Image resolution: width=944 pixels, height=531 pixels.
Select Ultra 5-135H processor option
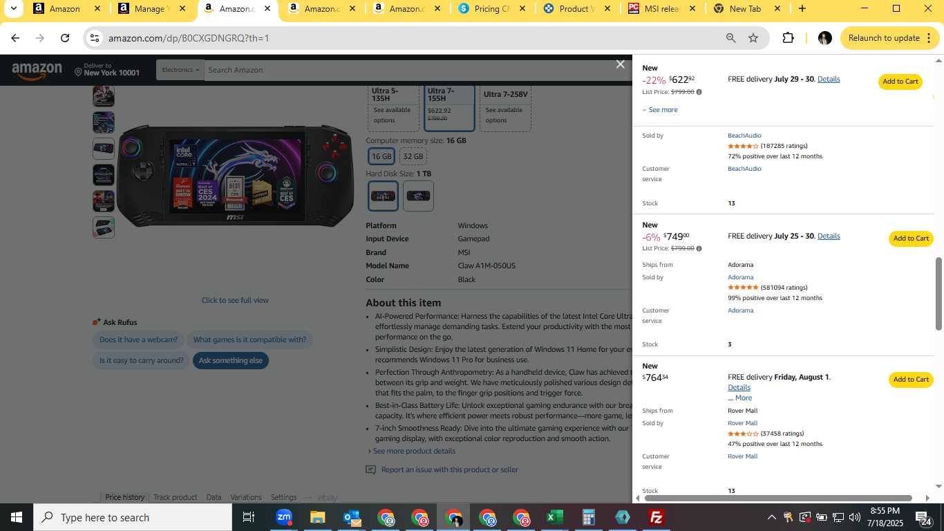click(393, 108)
